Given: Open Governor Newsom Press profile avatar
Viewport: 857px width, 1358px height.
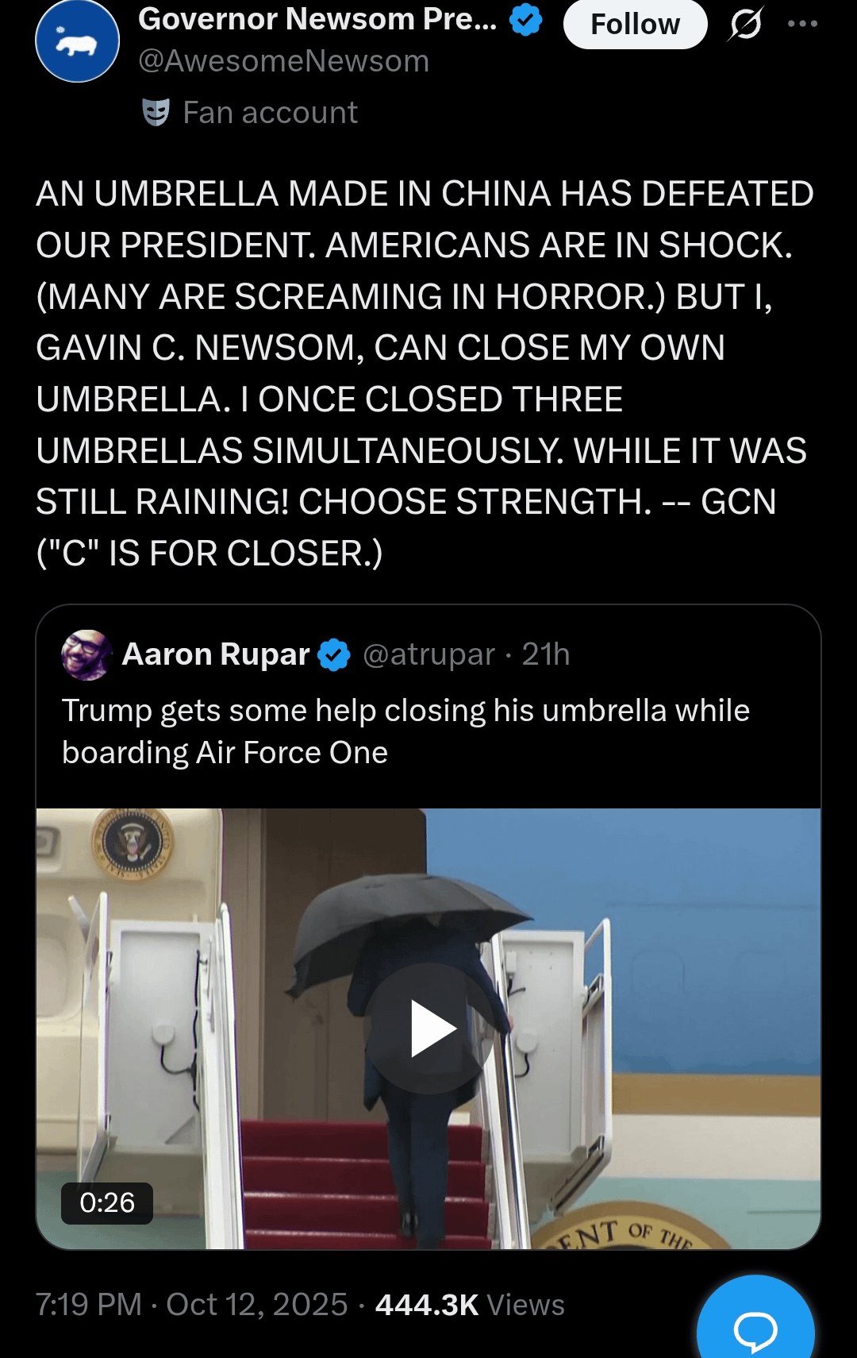Looking at the screenshot, I should point(77,41).
